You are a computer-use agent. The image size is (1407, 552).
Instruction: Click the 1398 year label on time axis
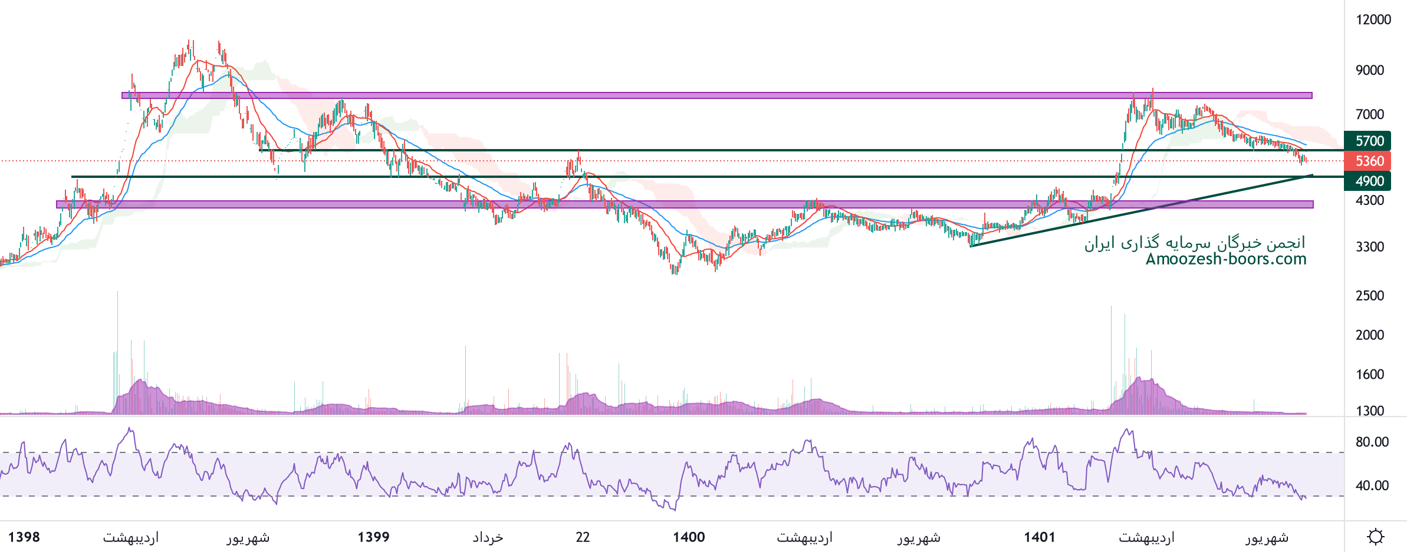click(x=24, y=537)
